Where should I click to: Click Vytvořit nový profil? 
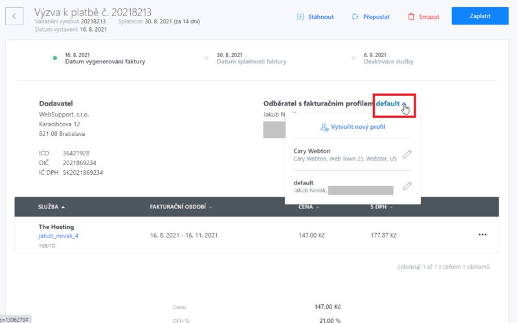358,127
